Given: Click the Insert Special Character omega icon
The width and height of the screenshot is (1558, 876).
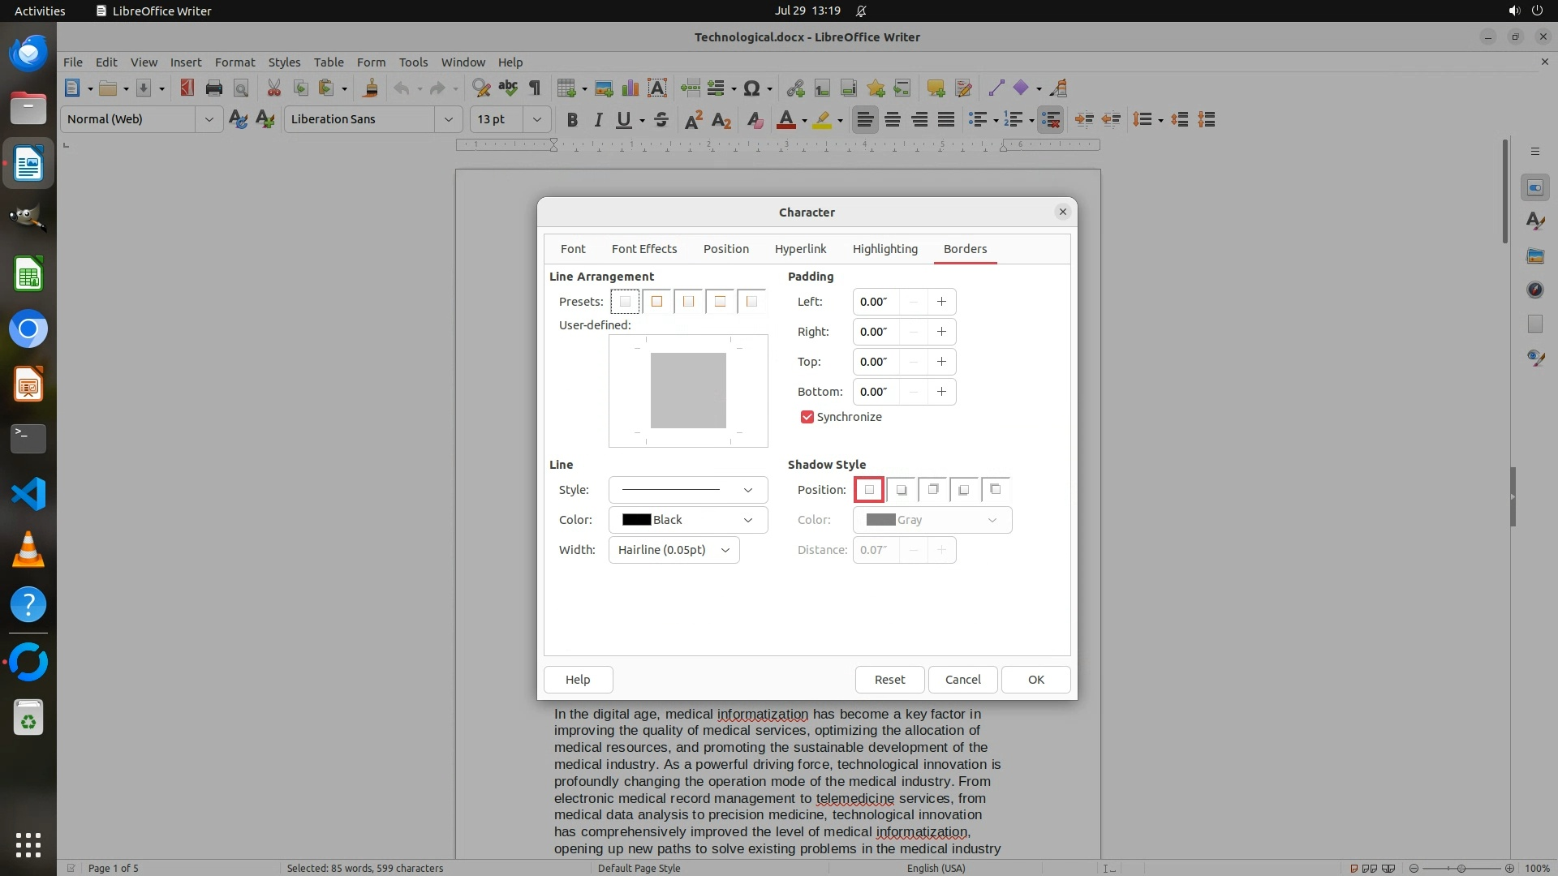Looking at the screenshot, I should point(751,88).
